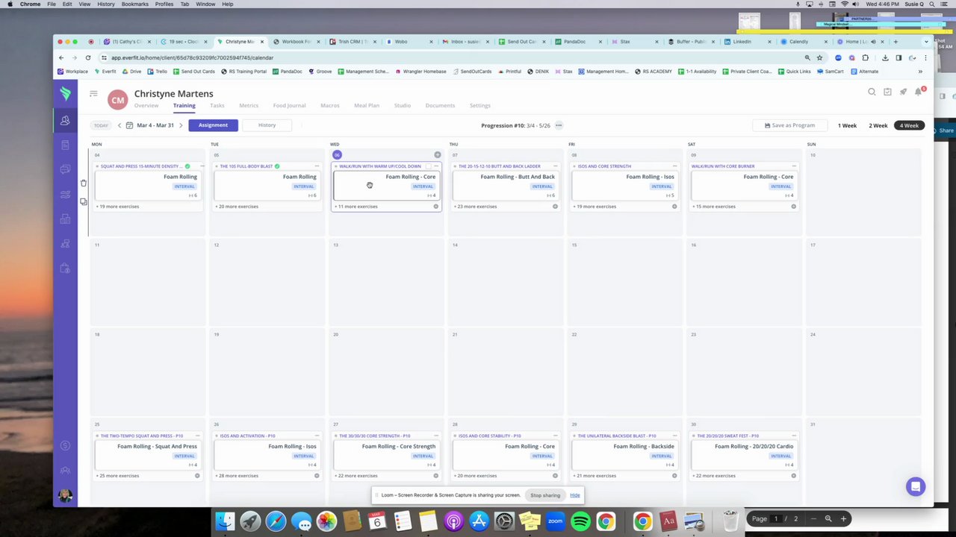Open the search magnifier in Everfit header
956x537 pixels.
[872, 92]
